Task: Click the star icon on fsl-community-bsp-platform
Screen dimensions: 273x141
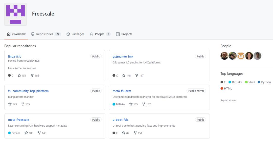Action: pos(10,104)
